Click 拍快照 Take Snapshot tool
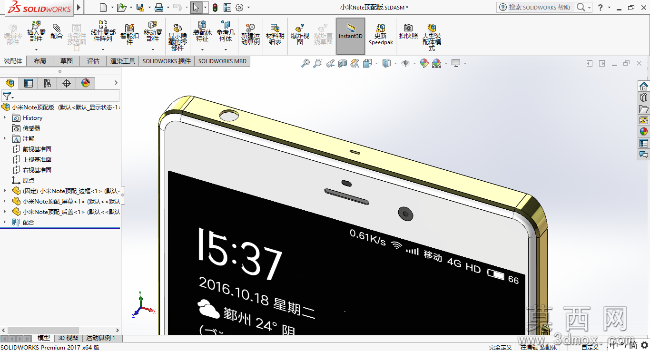The image size is (650, 351). pyautogui.click(x=408, y=31)
